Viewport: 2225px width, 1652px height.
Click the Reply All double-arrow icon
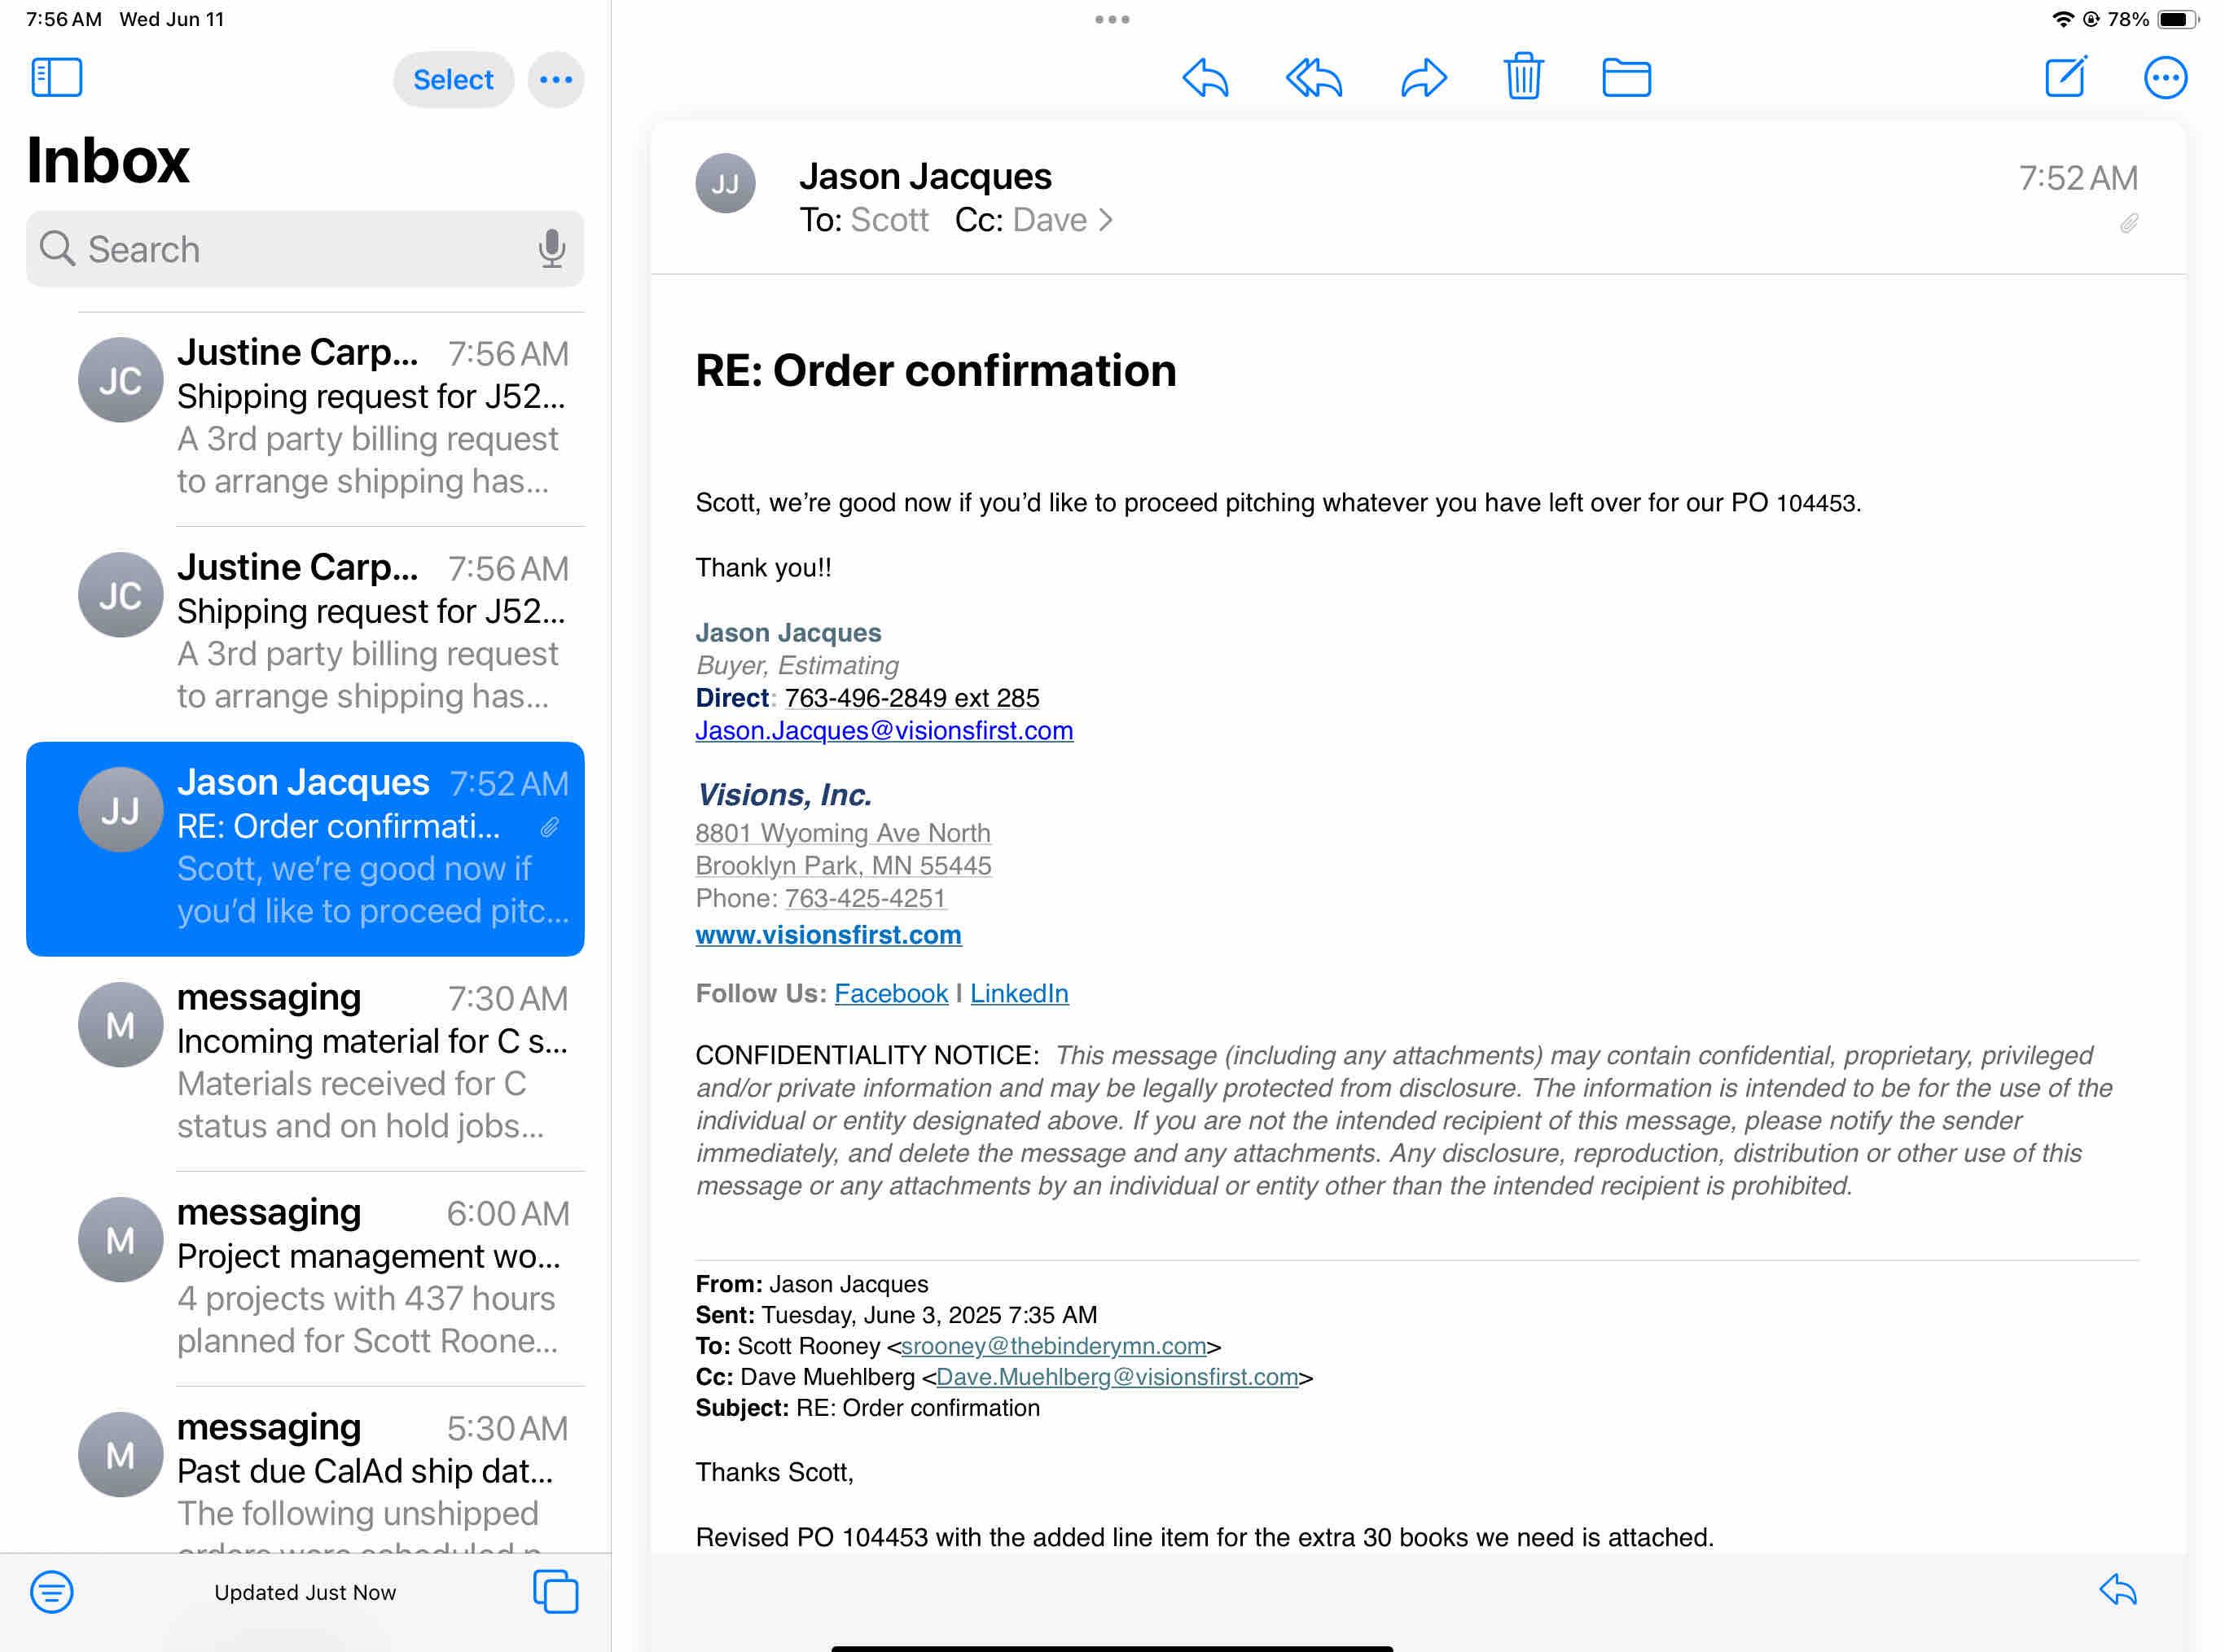[x=1313, y=78]
